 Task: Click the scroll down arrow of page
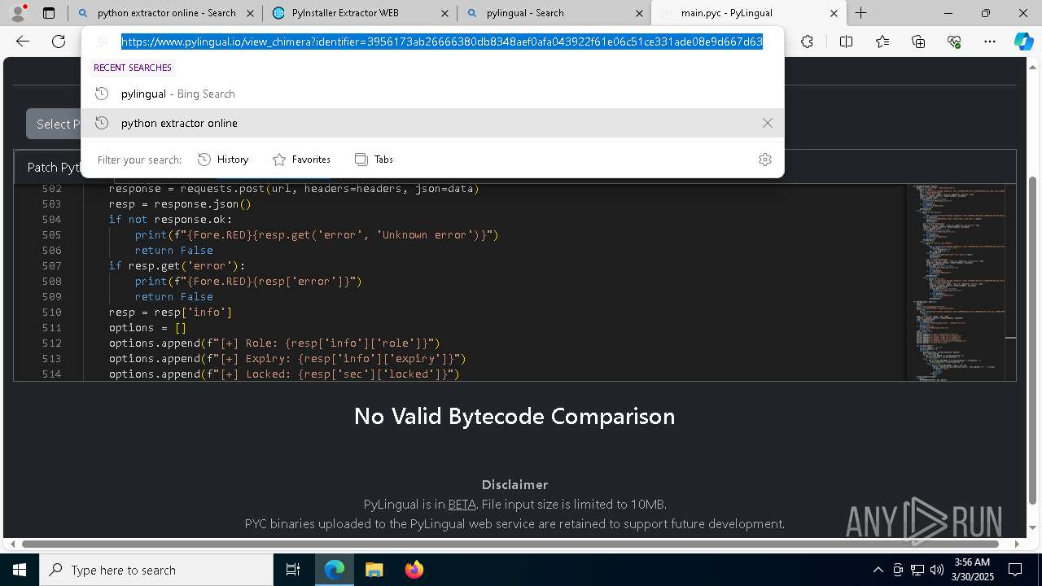tap(1034, 527)
